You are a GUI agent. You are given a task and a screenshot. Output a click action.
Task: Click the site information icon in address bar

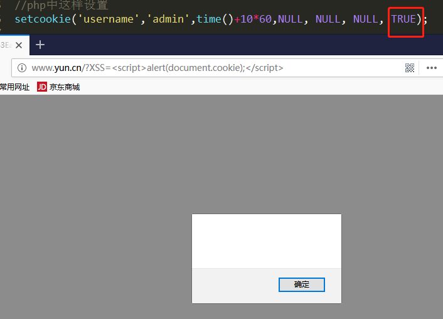click(22, 68)
